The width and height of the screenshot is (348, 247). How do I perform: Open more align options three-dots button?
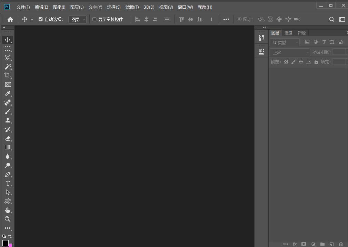(226, 19)
